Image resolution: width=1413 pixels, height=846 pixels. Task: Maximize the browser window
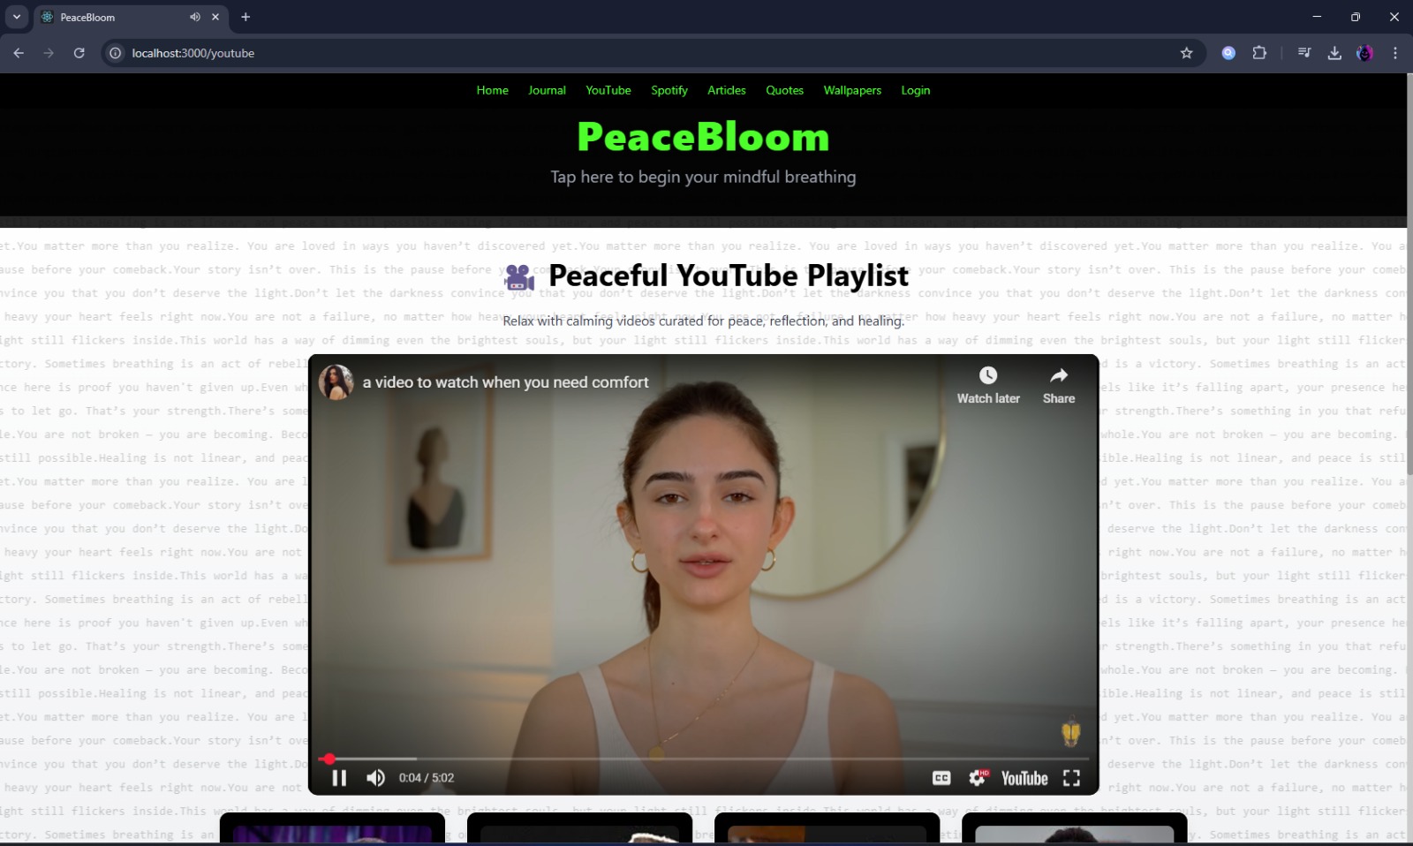[x=1356, y=17]
